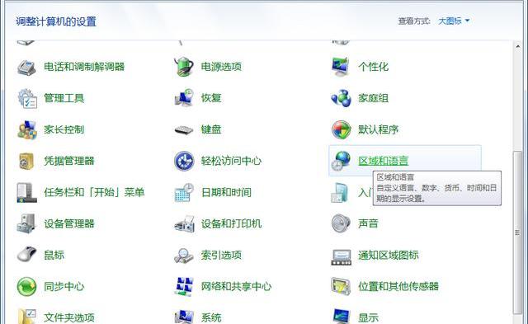
Task: Open the 电话和调制解调器 icon
Action: 26,67
